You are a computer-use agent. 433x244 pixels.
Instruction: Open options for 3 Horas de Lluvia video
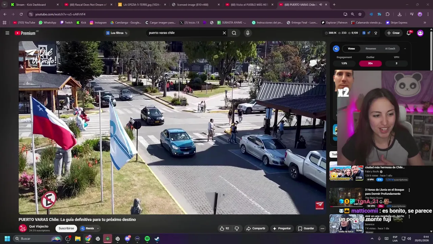(409, 190)
